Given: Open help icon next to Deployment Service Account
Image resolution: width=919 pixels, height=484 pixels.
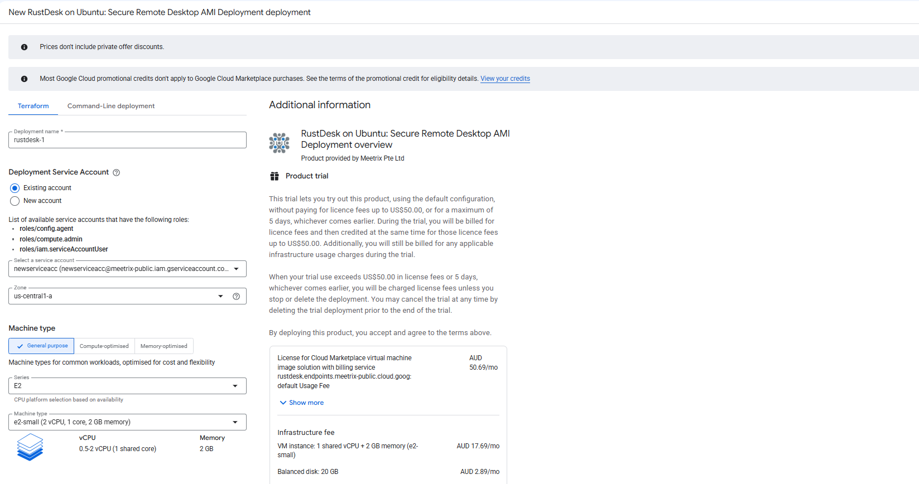Looking at the screenshot, I should point(117,173).
